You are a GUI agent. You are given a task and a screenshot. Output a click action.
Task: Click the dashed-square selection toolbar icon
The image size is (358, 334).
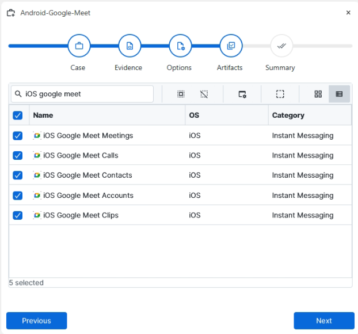pyautogui.click(x=280, y=94)
